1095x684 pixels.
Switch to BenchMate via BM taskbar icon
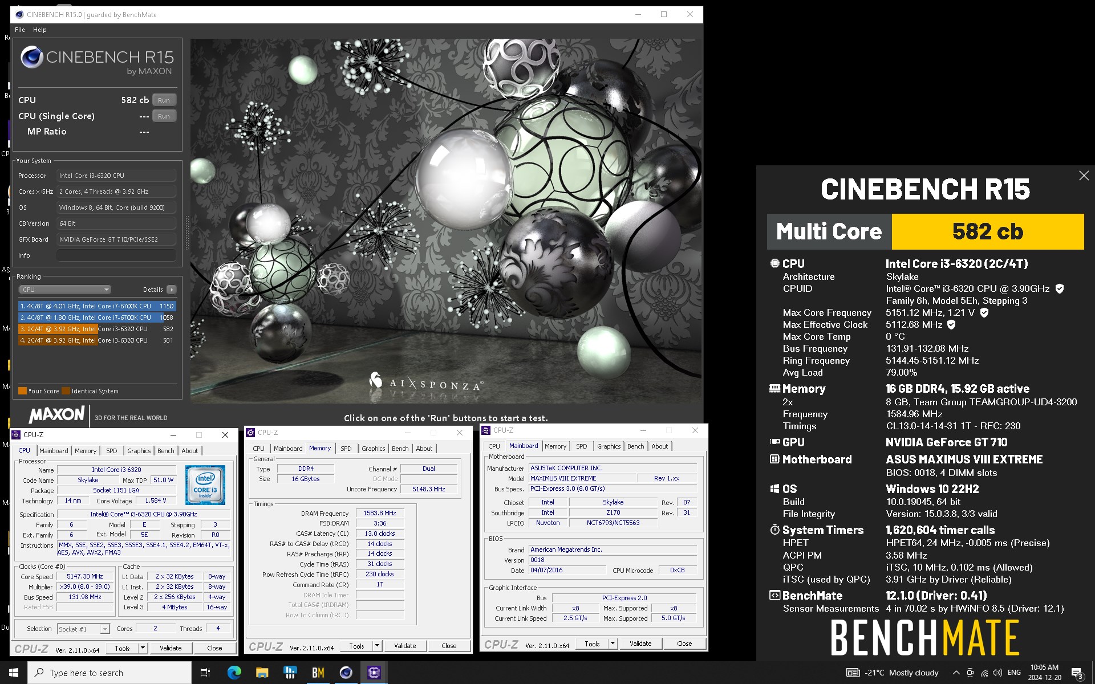(318, 673)
